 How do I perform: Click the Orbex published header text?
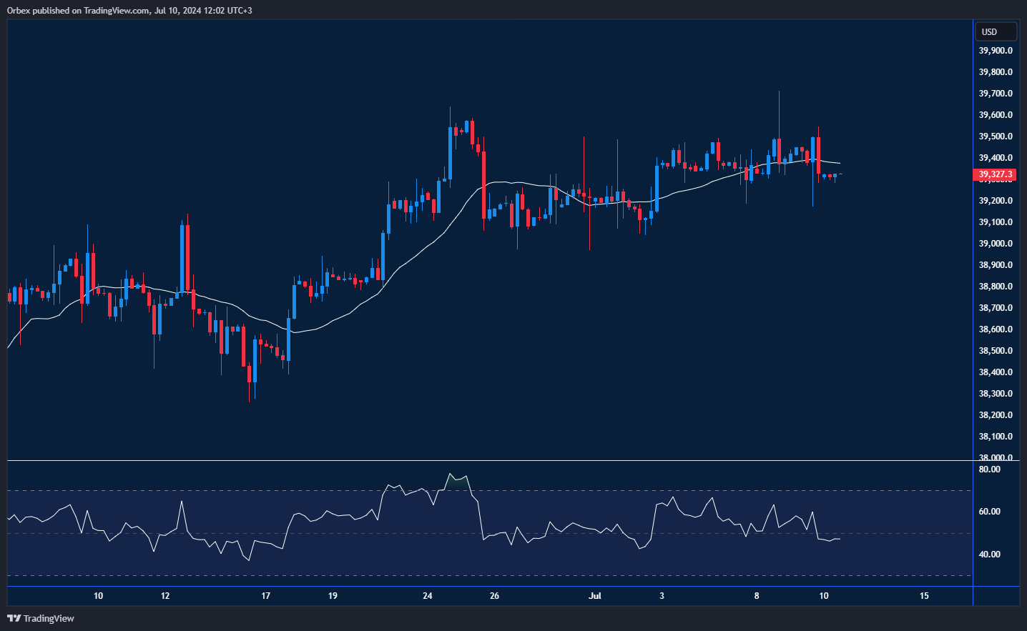pyautogui.click(x=129, y=10)
